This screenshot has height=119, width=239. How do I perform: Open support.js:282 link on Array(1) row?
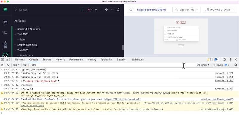coord(224,89)
